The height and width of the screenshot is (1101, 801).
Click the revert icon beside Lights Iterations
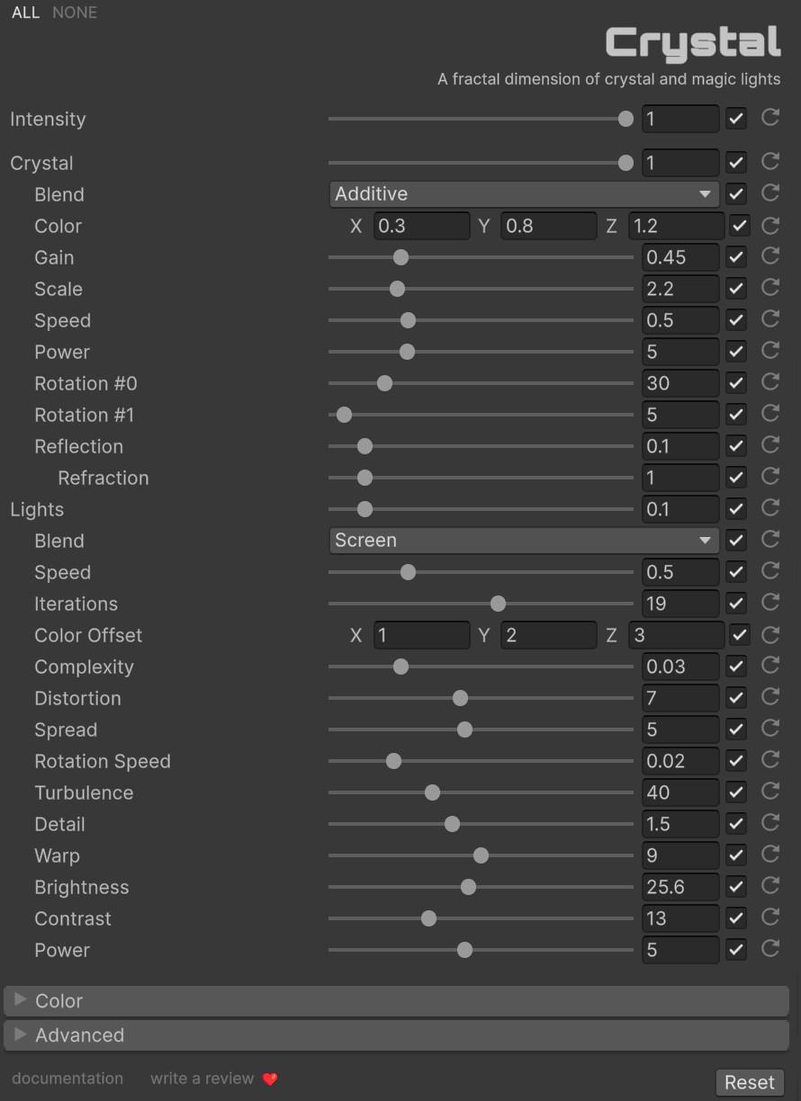pos(770,603)
